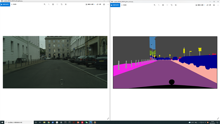
Task: Click 'See all photos' in right Photos window
Action: point(115,5)
